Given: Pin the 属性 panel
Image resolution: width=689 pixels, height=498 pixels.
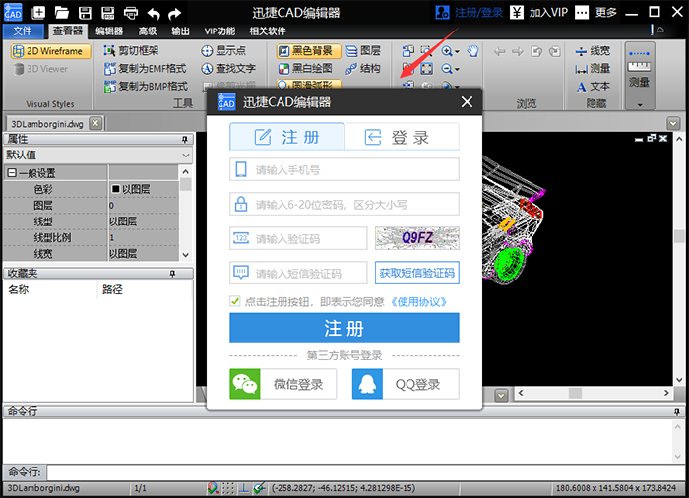Looking at the screenshot, I should [185, 140].
